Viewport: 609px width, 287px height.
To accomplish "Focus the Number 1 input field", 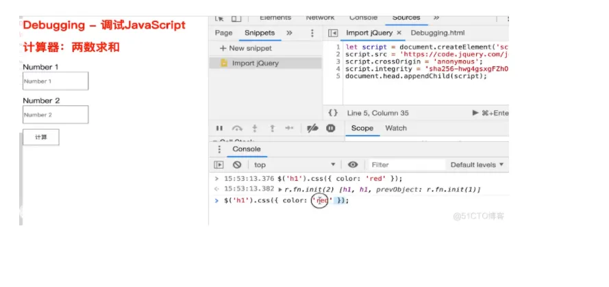I will point(55,81).
